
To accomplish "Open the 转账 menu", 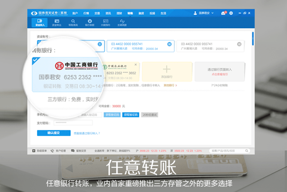I will [130, 13].
